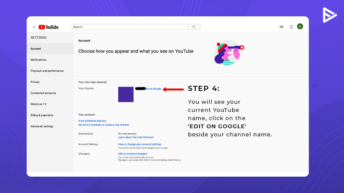The width and height of the screenshot is (344, 193).
Task: Click View additional features link
Action: pos(92,121)
